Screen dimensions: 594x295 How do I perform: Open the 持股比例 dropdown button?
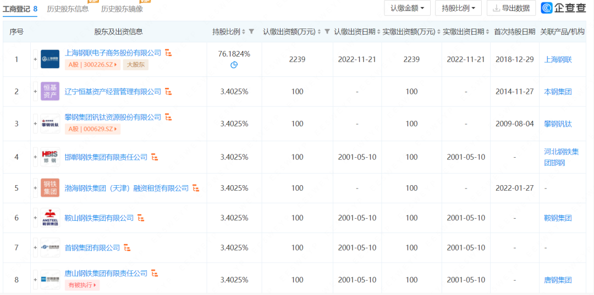pyautogui.click(x=458, y=8)
